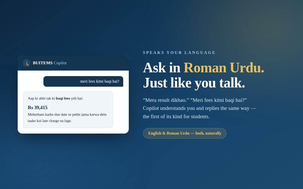Screen dimensions: 303x189
Task: Click the 'English & Roman Urdu — both, naturally' pill
Action: click(185, 133)
